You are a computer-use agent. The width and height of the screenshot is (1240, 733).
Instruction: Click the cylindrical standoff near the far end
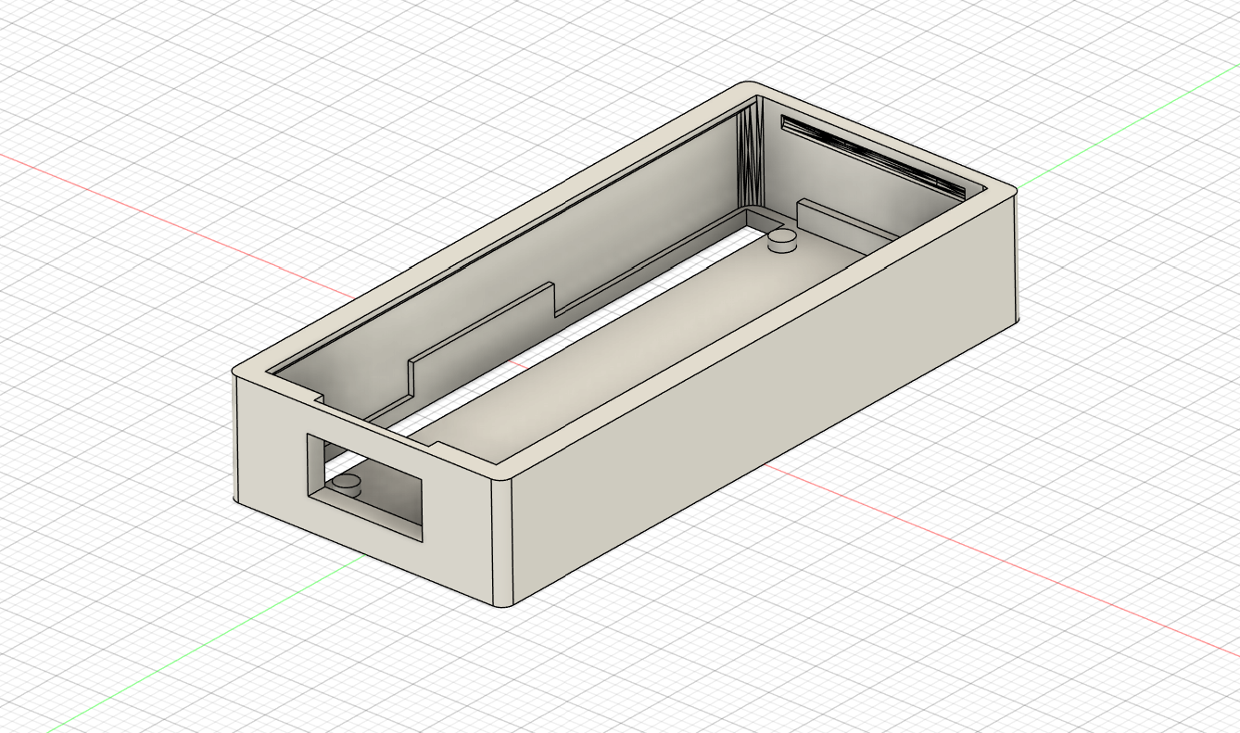[x=783, y=240]
